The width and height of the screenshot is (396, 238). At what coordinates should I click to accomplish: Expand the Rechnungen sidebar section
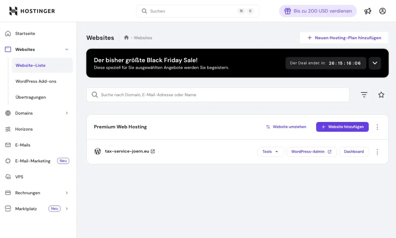tap(67, 193)
